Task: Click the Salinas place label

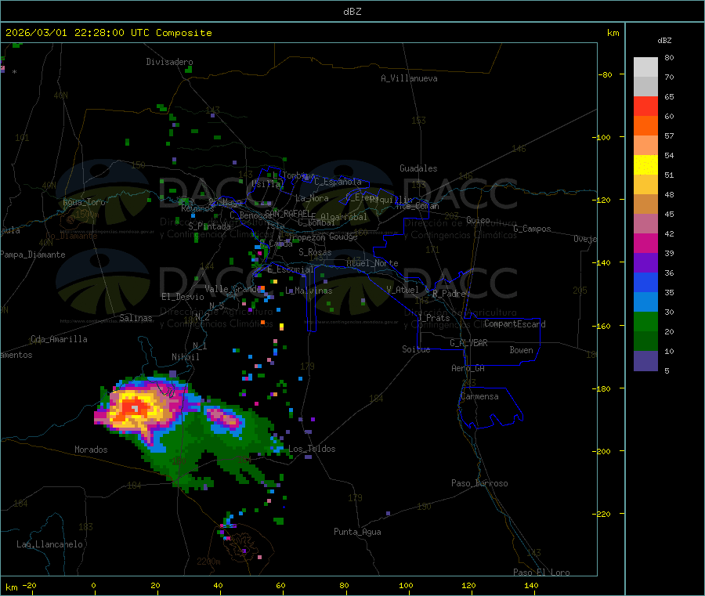Action: point(136,318)
